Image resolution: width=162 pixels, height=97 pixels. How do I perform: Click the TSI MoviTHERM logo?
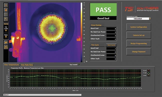click(x=142, y=9)
